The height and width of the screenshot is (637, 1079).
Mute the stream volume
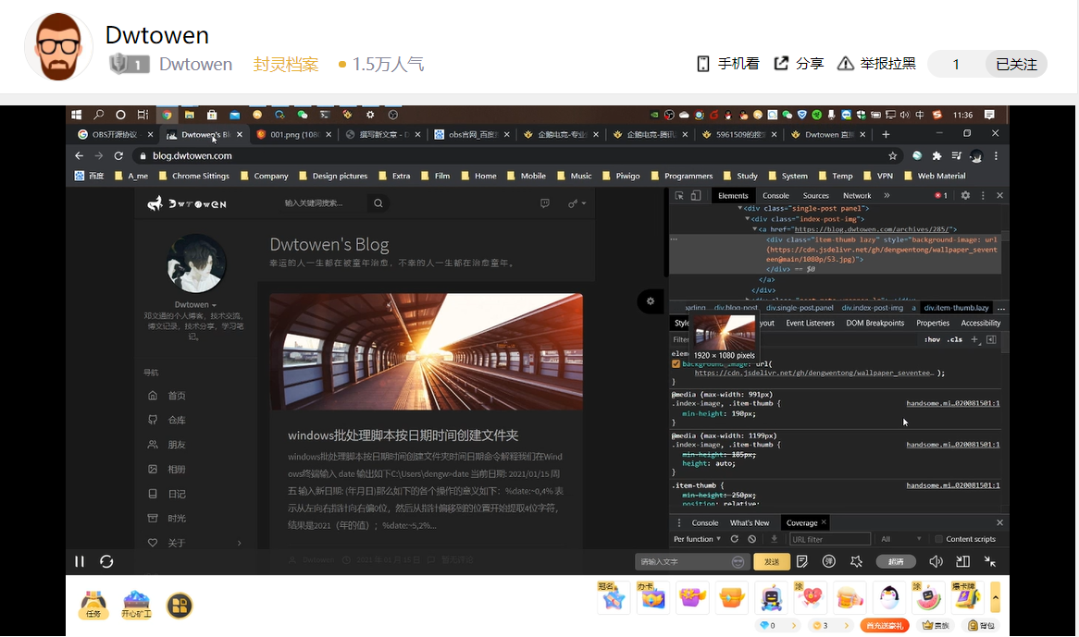coord(936,561)
